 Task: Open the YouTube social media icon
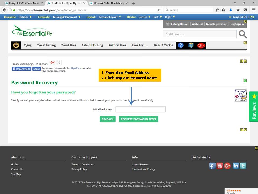point(220,166)
